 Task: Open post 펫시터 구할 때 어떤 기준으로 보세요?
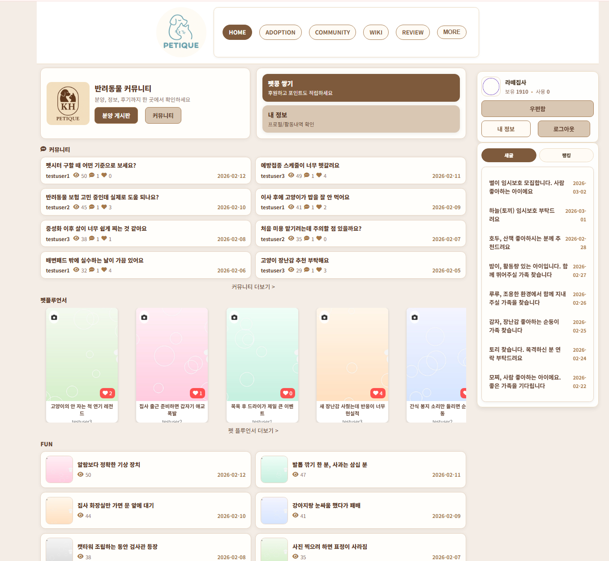(x=91, y=165)
